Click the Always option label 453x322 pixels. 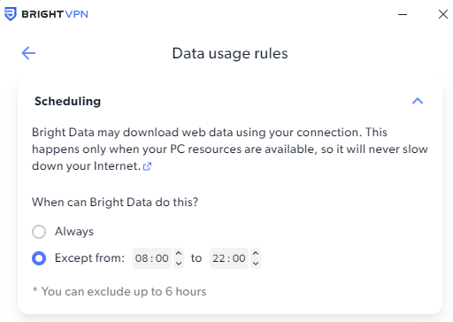point(74,232)
